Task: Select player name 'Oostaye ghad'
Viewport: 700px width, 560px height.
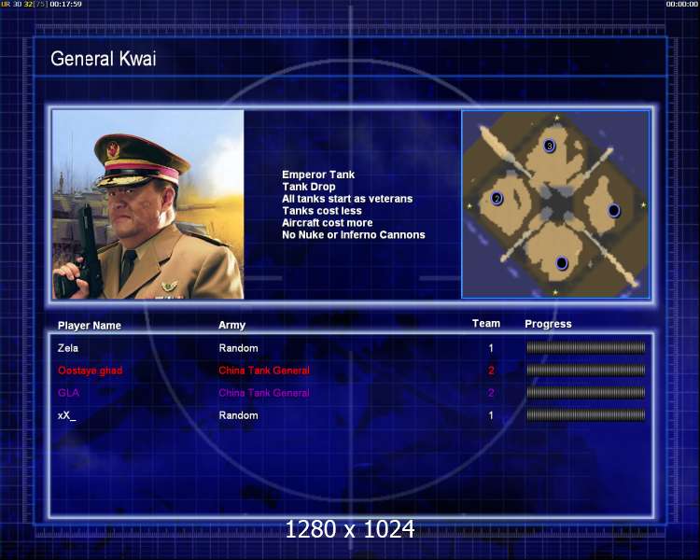Action: pos(91,371)
